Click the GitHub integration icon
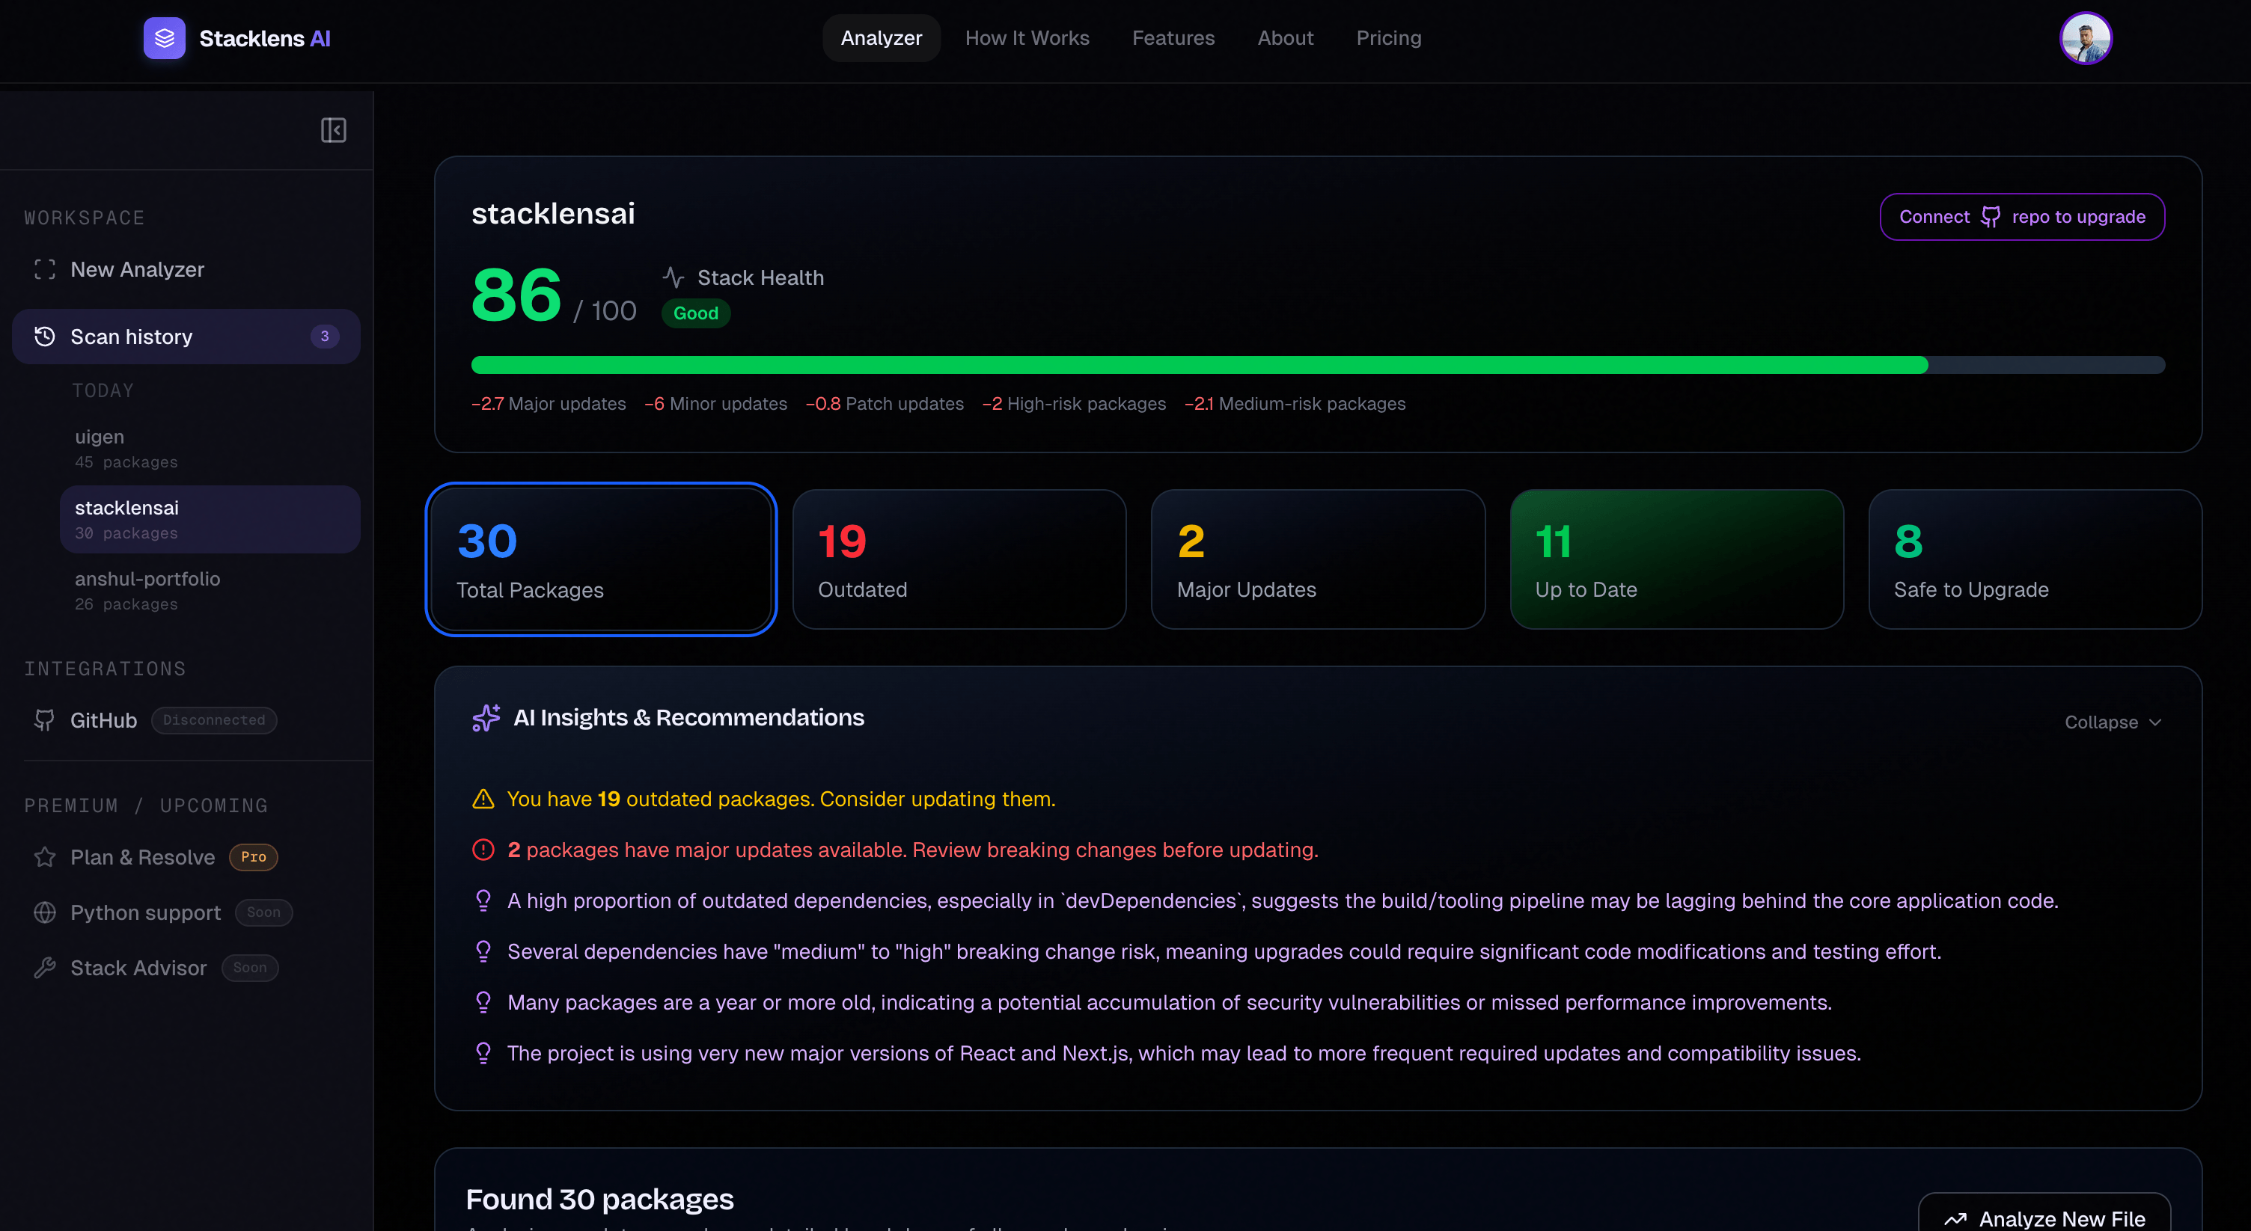This screenshot has height=1231, width=2251. [x=45, y=720]
